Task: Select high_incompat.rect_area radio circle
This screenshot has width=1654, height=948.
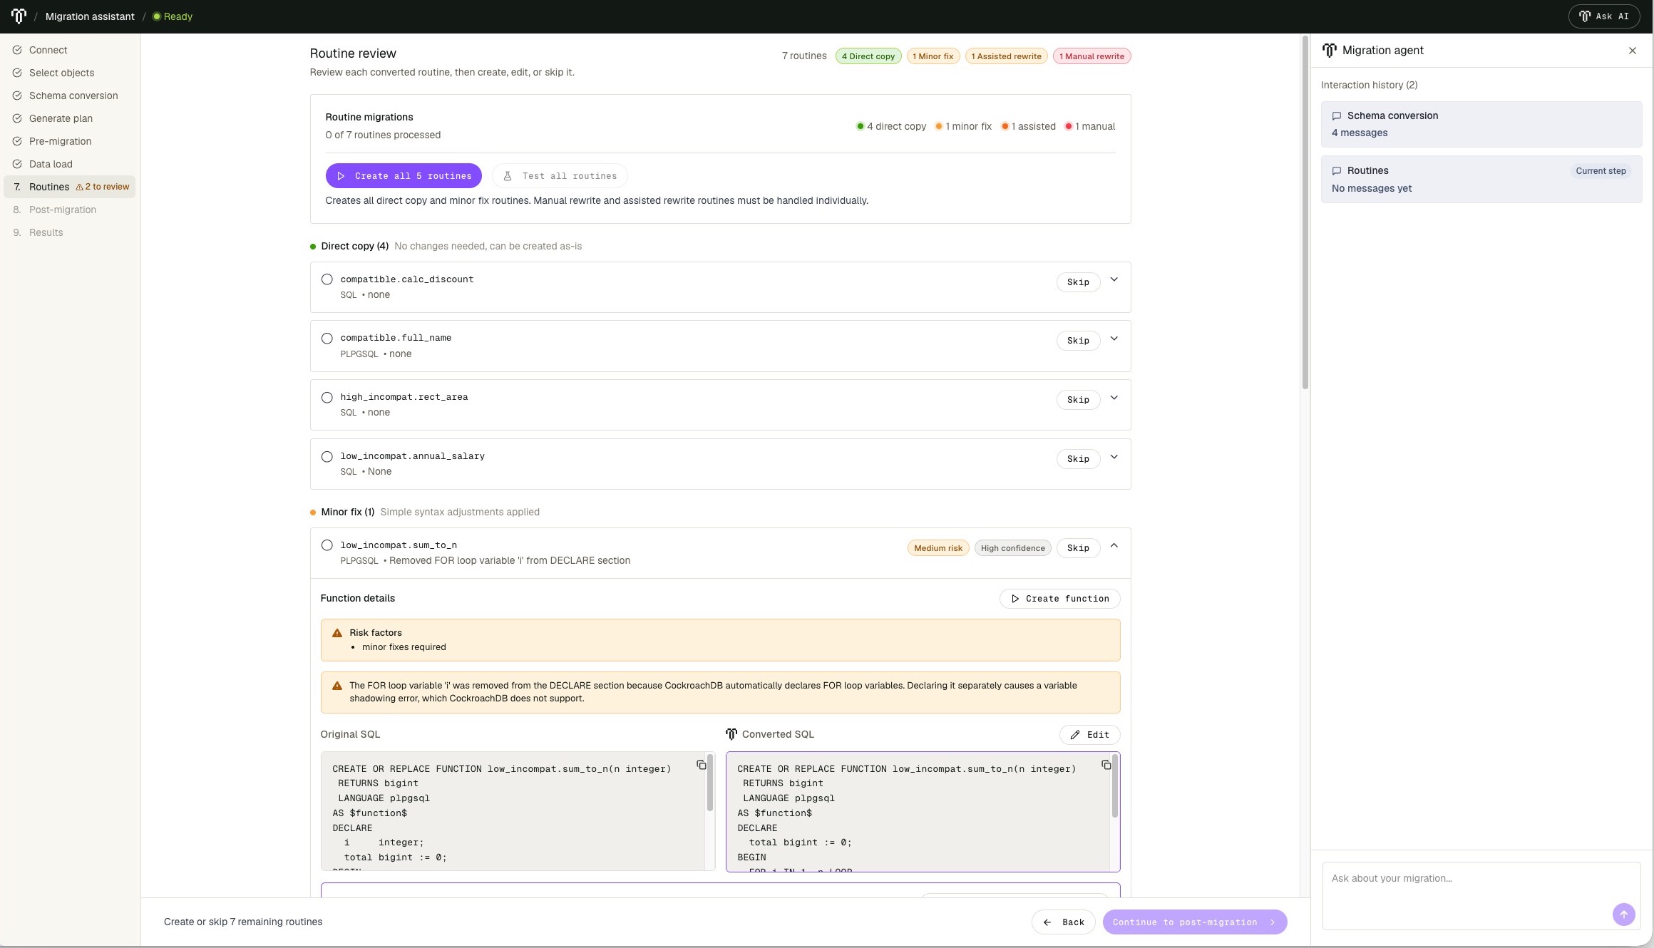Action: coord(327,398)
